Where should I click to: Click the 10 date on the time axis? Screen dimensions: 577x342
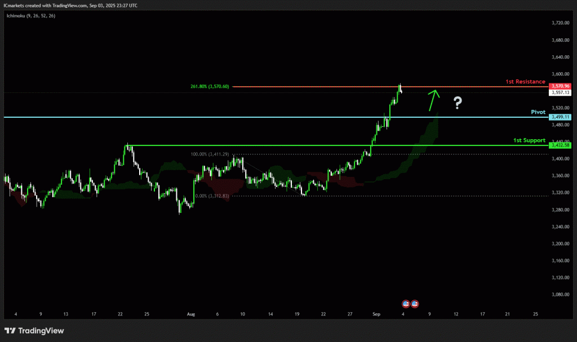pos(242,314)
